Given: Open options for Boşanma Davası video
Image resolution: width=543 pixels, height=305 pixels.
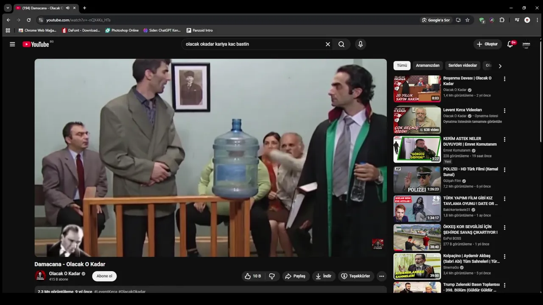Looking at the screenshot, I should [504, 79].
